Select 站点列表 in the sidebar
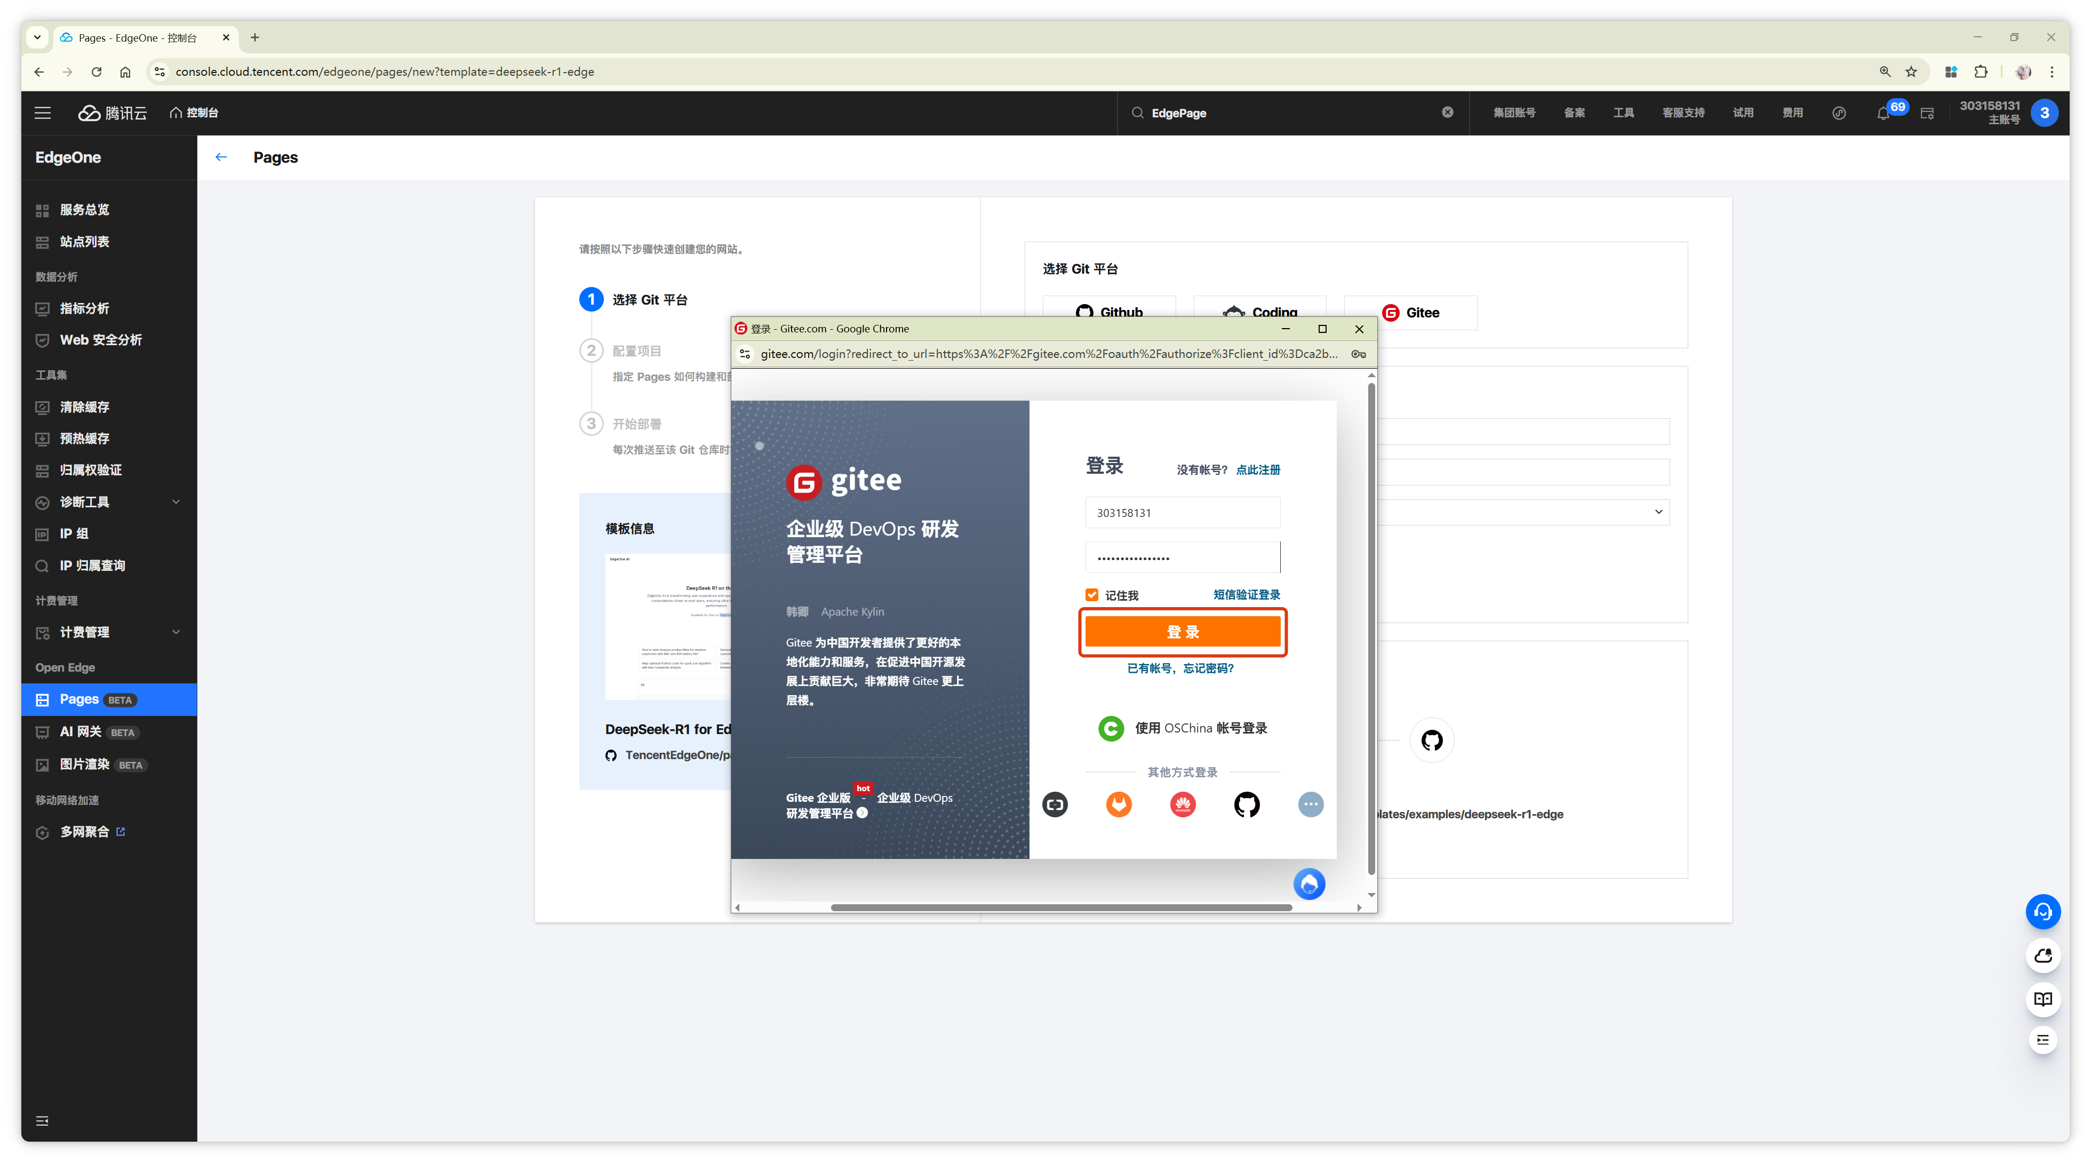The height and width of the screenshot is (1163, 2091). 84,242
